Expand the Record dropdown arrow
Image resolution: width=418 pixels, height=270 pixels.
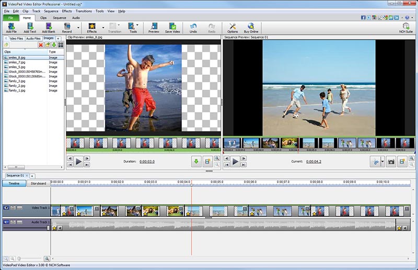tap(78, 28)
